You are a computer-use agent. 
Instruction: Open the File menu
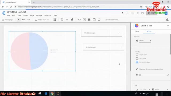8,15
